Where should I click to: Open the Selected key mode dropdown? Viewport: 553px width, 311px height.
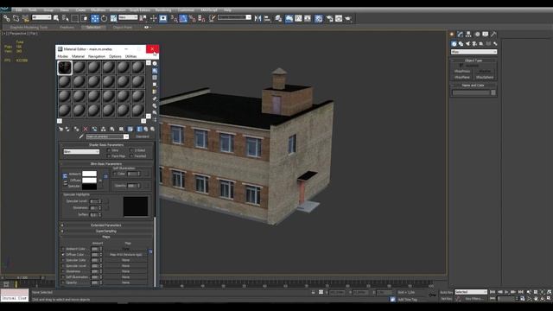point(471,292)
